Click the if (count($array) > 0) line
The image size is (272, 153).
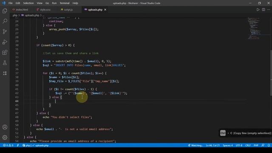coord(56,45)
